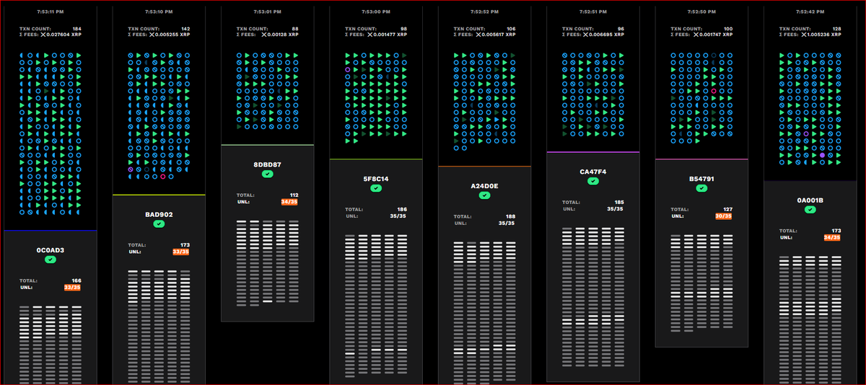This screenshot has height=385, width=866.
Task: Click the UNL 34/35 badge under 0A001B
Action: [832, 237]
